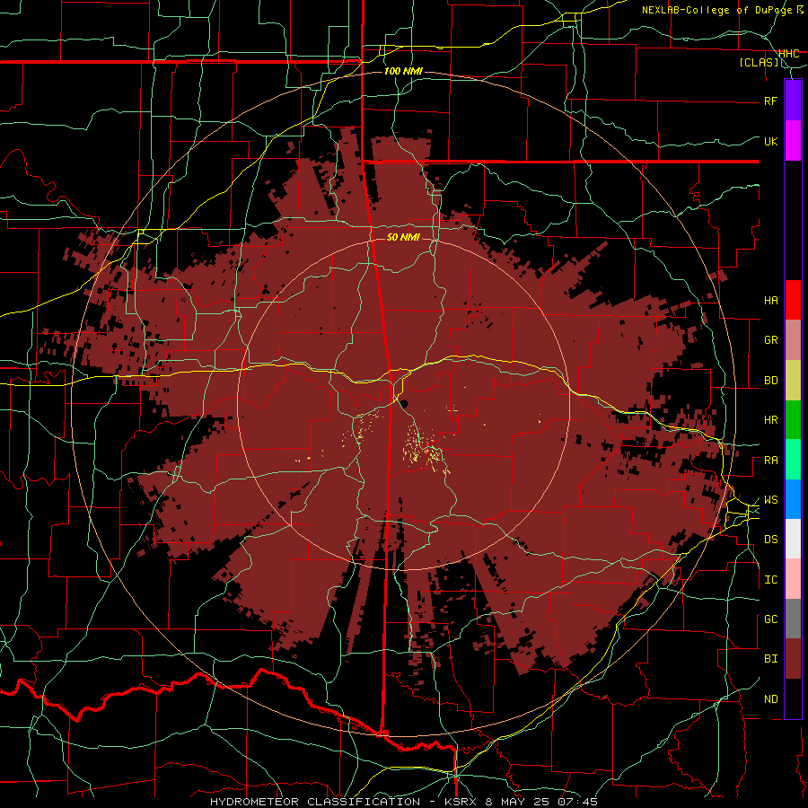Click the [CLAS] unit label
The height and width of the screenshot is (808, 808).
click(759, 63)
